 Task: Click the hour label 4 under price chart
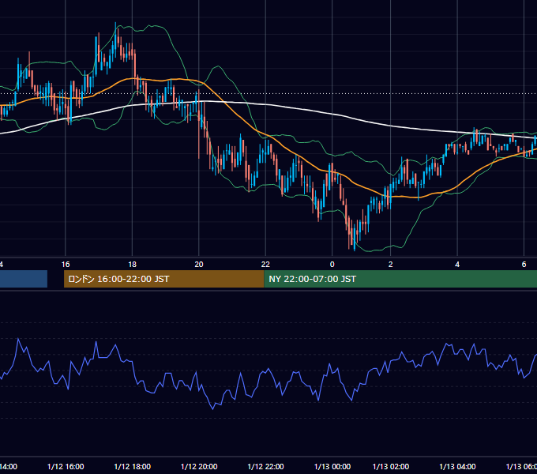457,265
